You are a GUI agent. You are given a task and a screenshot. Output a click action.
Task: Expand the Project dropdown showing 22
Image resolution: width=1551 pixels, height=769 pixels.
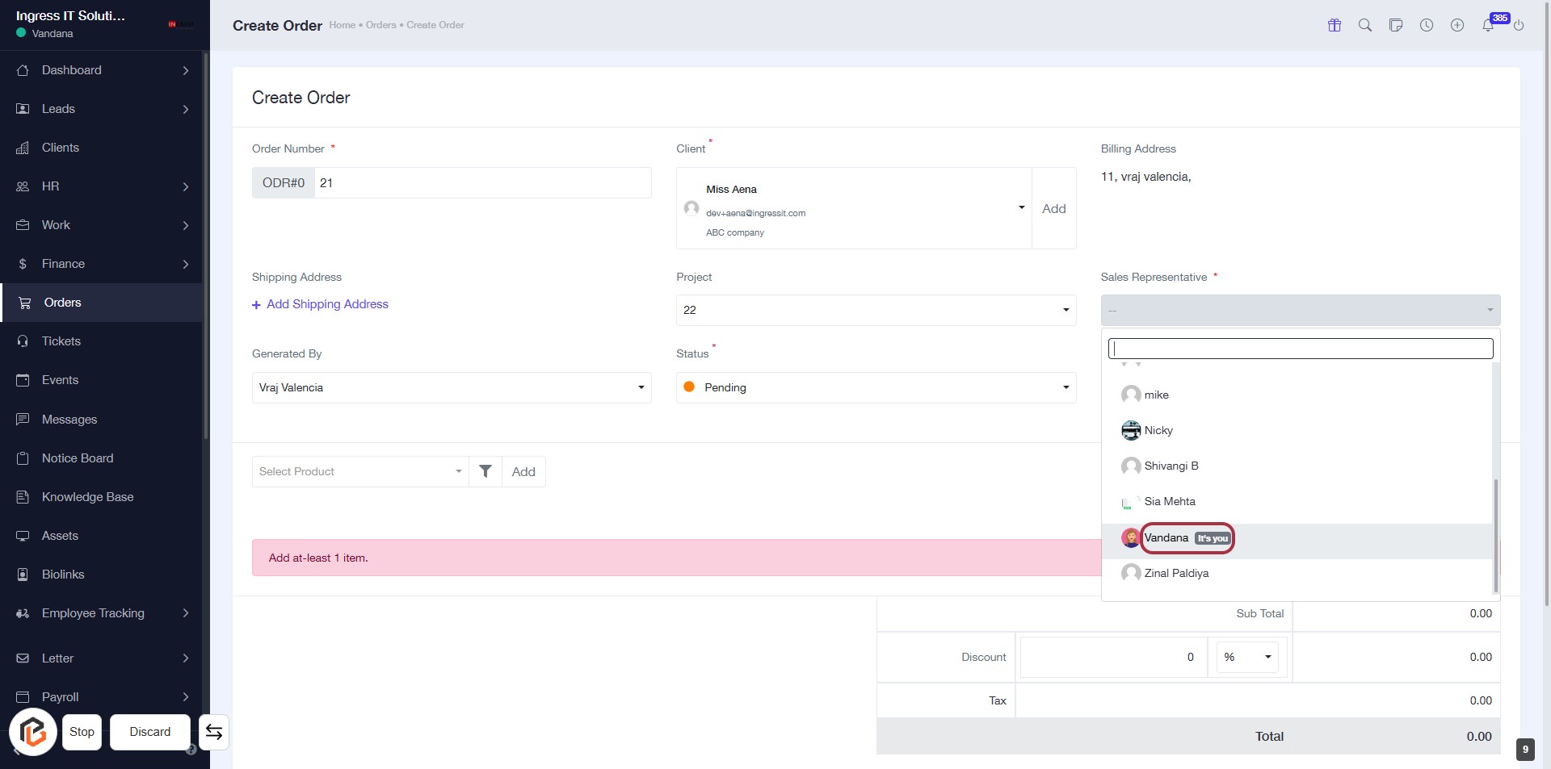[876, 310]
